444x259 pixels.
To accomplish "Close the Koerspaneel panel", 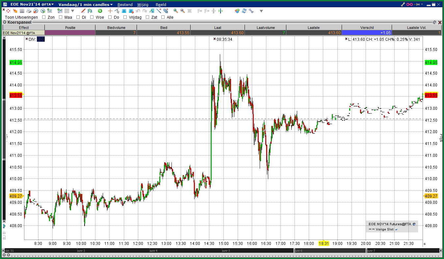I will (x=440, y=22).
